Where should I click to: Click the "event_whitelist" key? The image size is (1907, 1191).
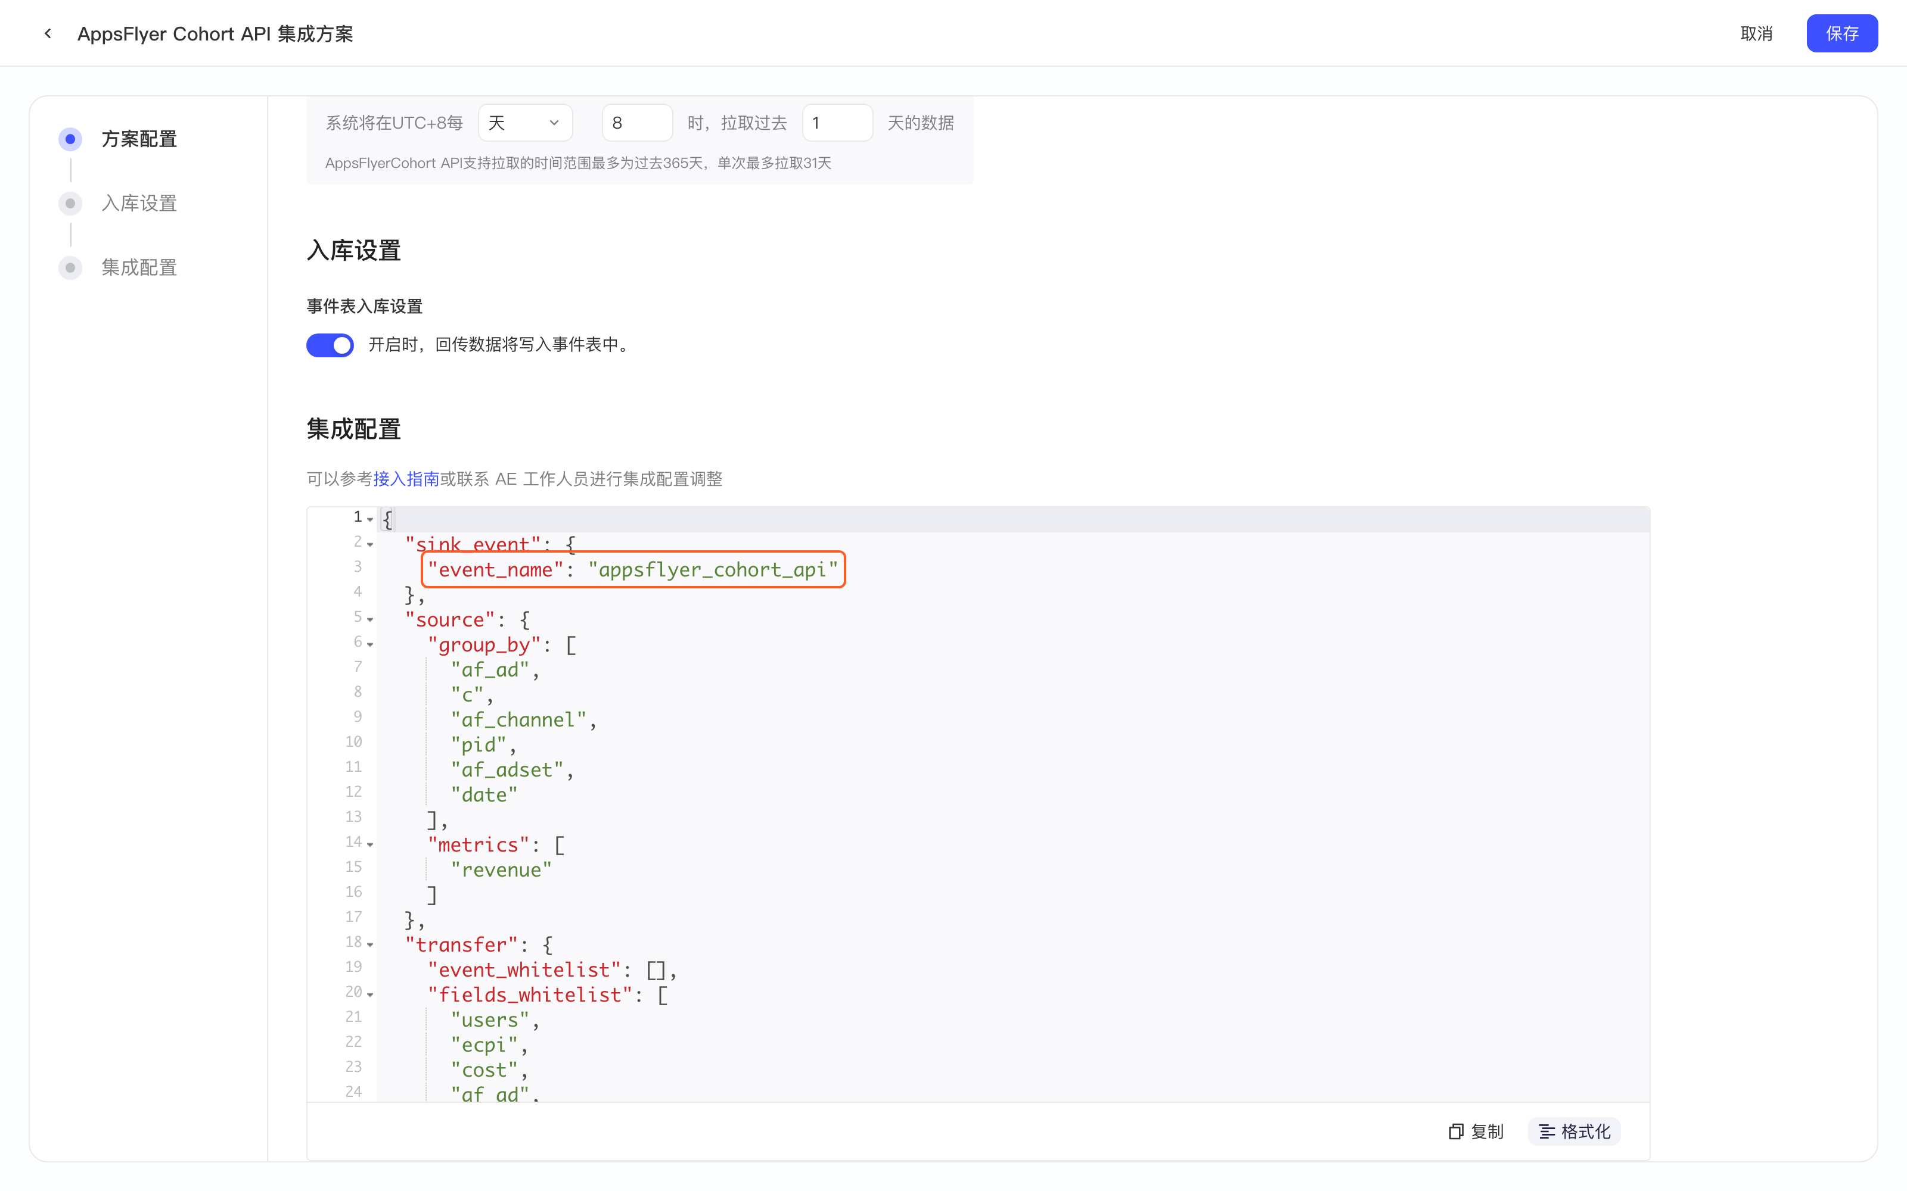524,969
